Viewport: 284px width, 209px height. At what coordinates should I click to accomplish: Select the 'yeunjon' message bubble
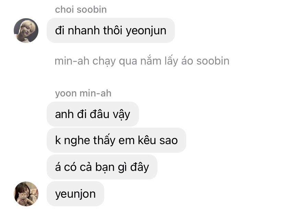(75, 194)
